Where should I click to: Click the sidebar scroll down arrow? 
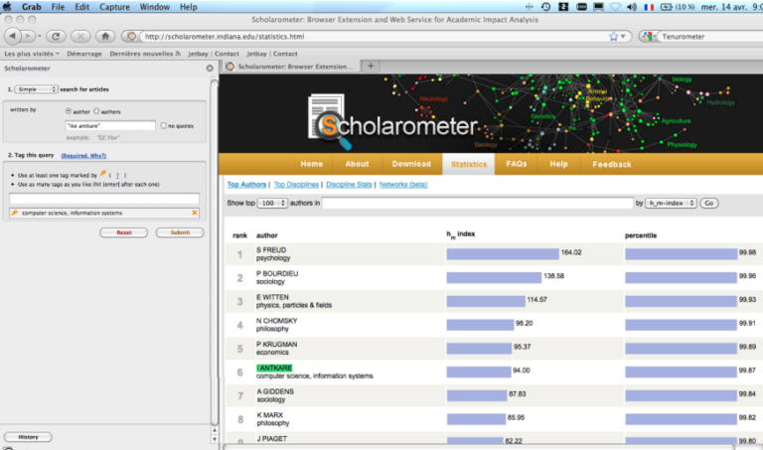(215, 439)
